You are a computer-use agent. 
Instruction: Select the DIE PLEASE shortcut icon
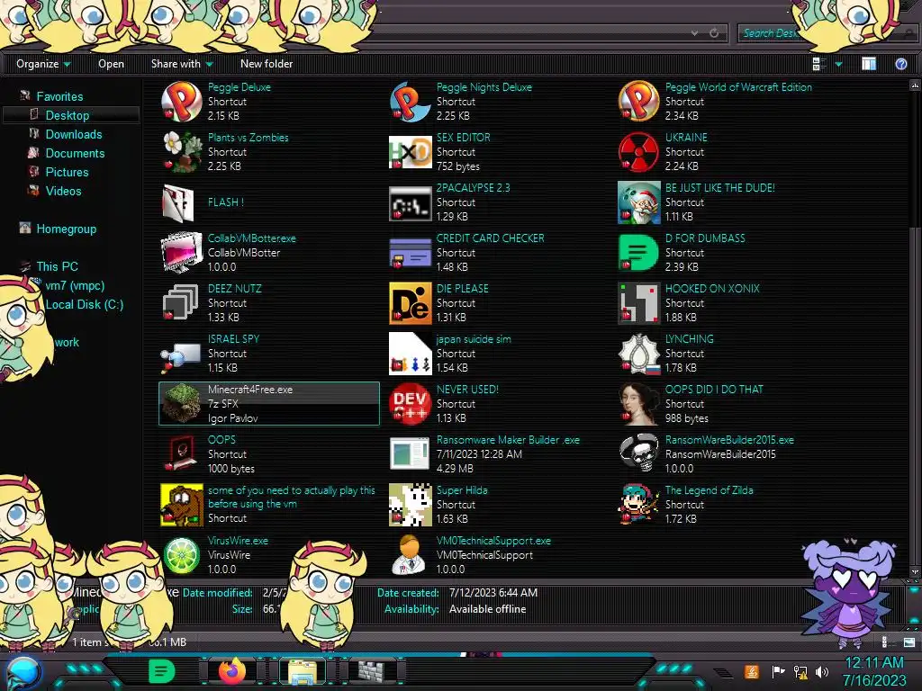[411, 303]
